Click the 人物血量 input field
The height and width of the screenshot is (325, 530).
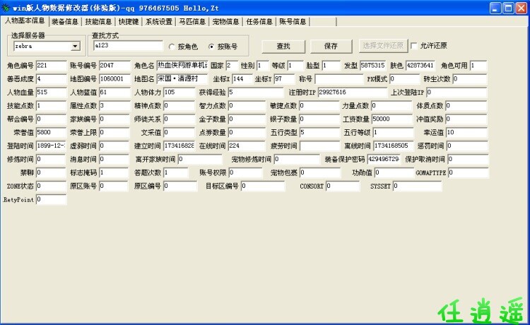pos(51,93)
